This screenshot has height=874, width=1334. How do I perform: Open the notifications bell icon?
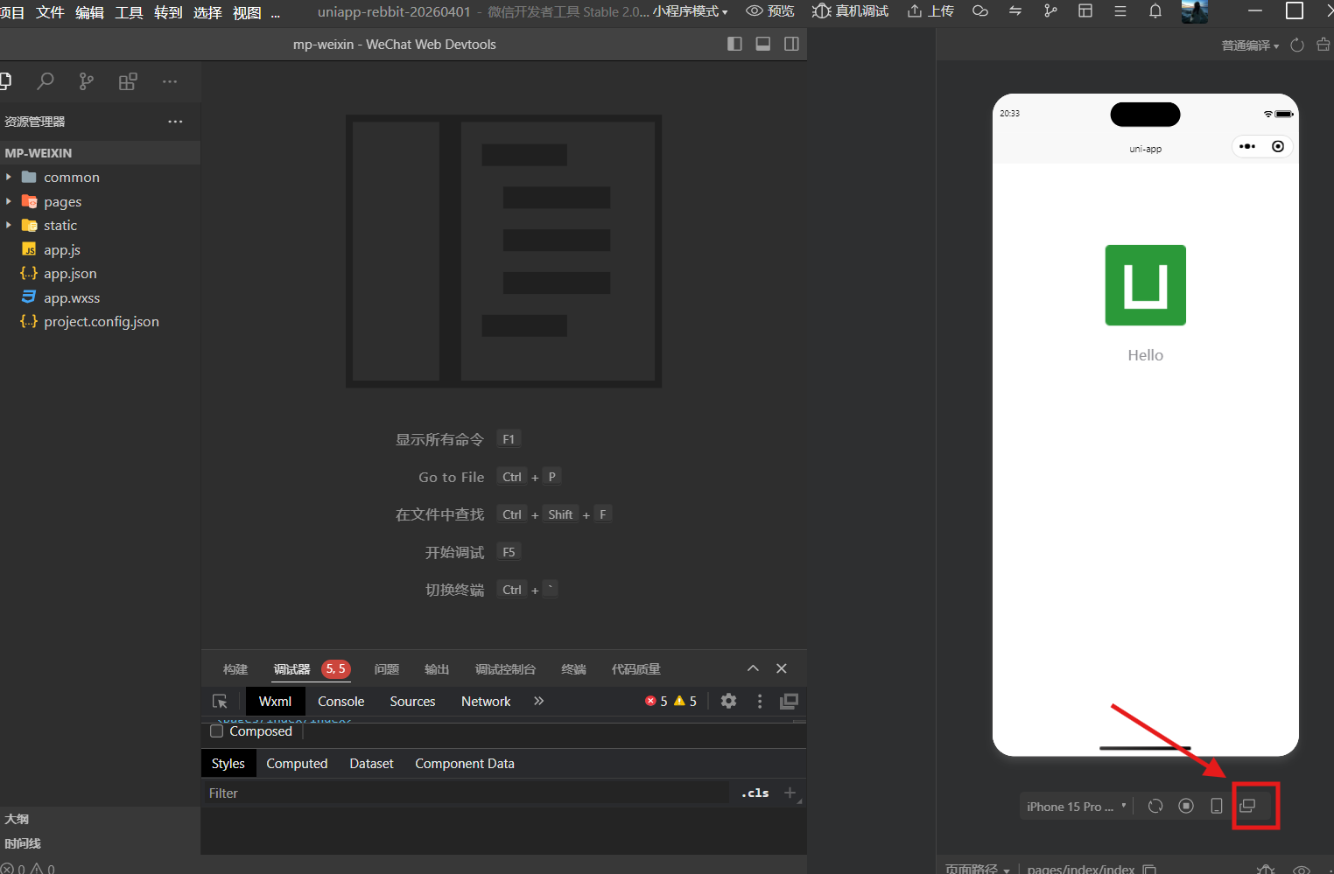pyautogui.click(x=1155, y=11)
